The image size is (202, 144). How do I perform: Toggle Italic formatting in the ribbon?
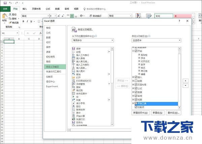tap(27, 21)
